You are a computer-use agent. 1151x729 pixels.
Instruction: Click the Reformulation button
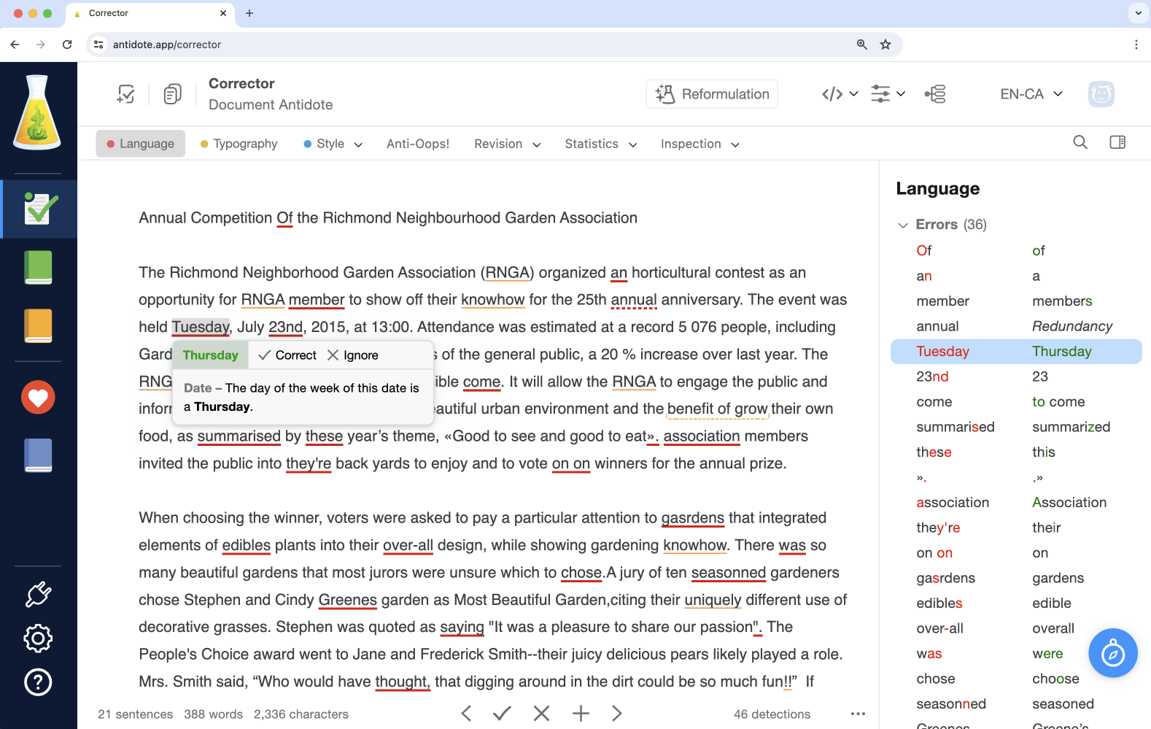point(712,94)
